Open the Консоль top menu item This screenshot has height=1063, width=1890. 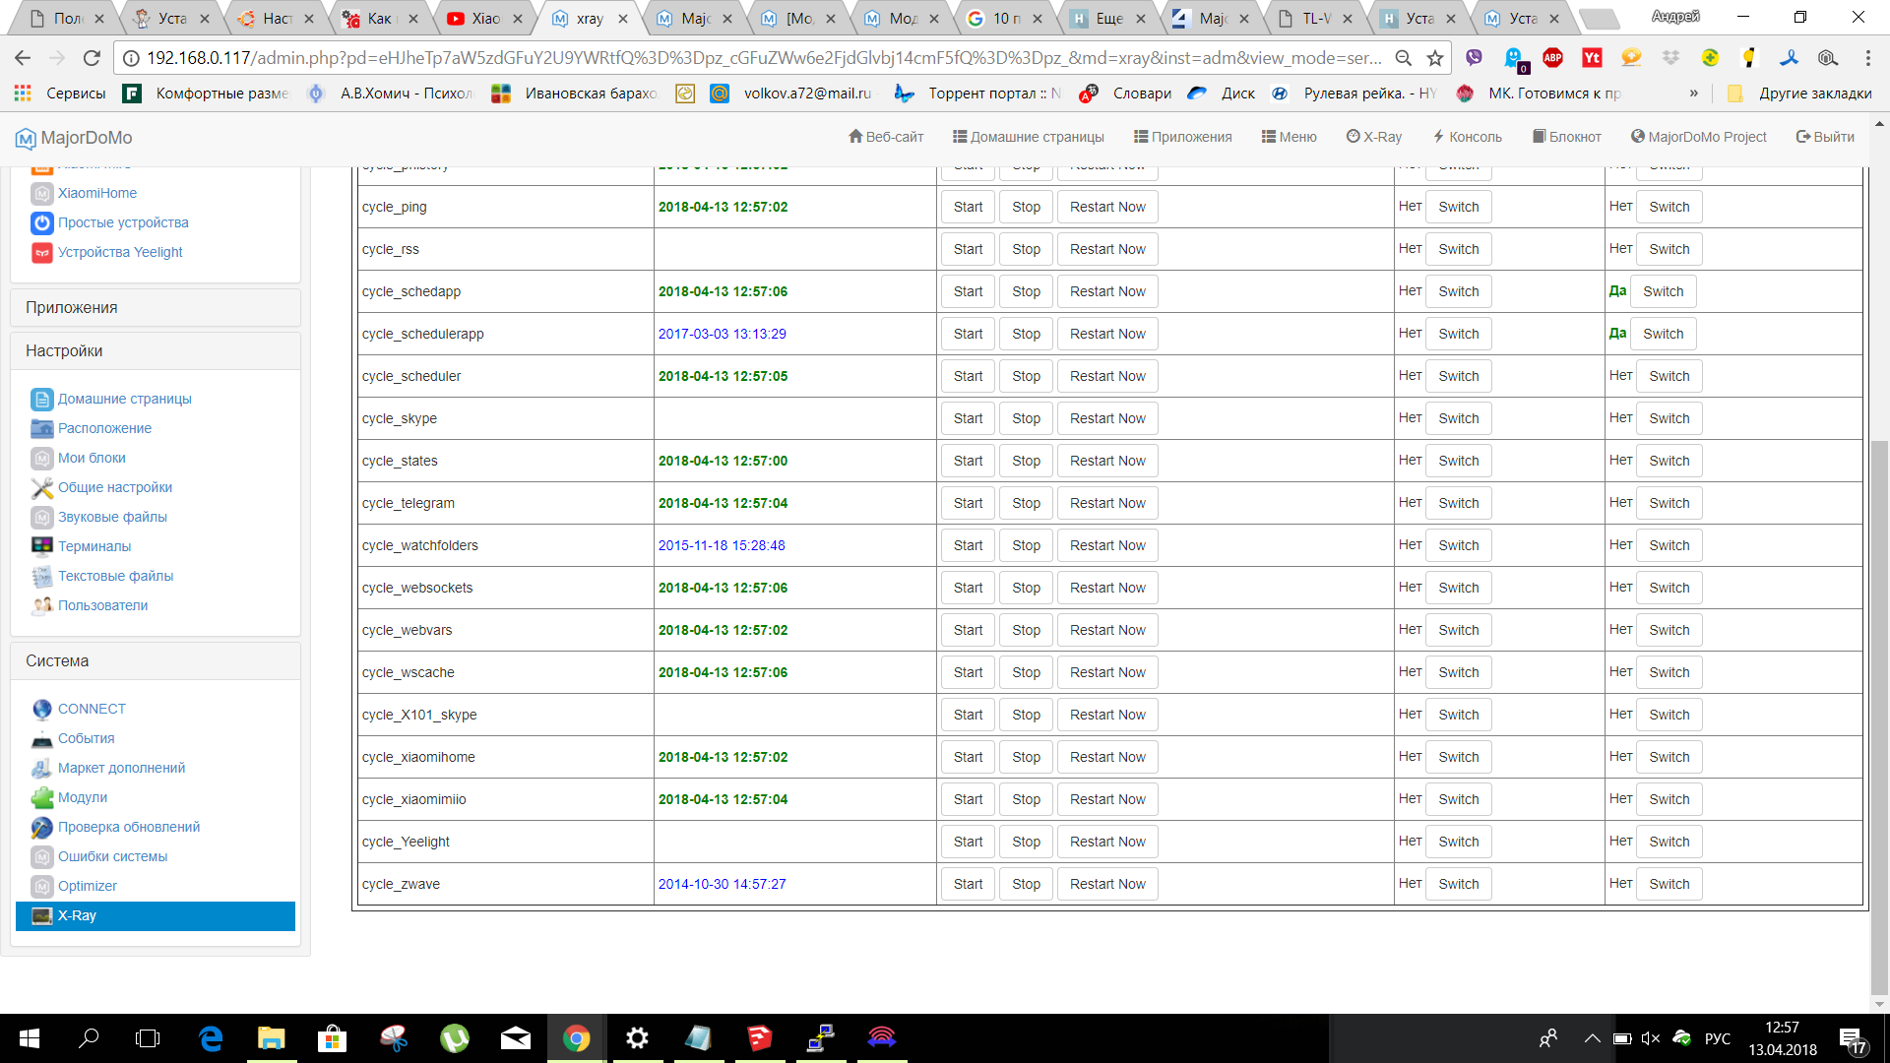[x=1467, y=137]
